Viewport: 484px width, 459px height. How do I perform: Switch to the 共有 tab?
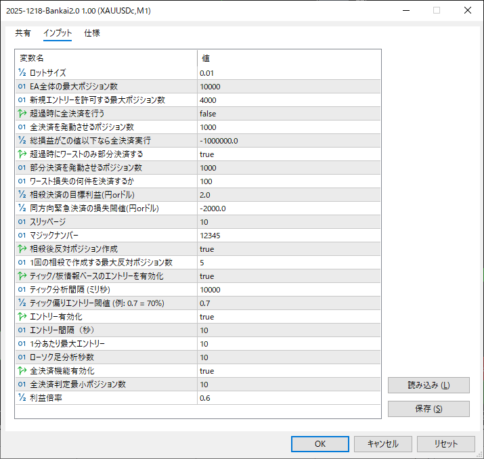(22, 33)
